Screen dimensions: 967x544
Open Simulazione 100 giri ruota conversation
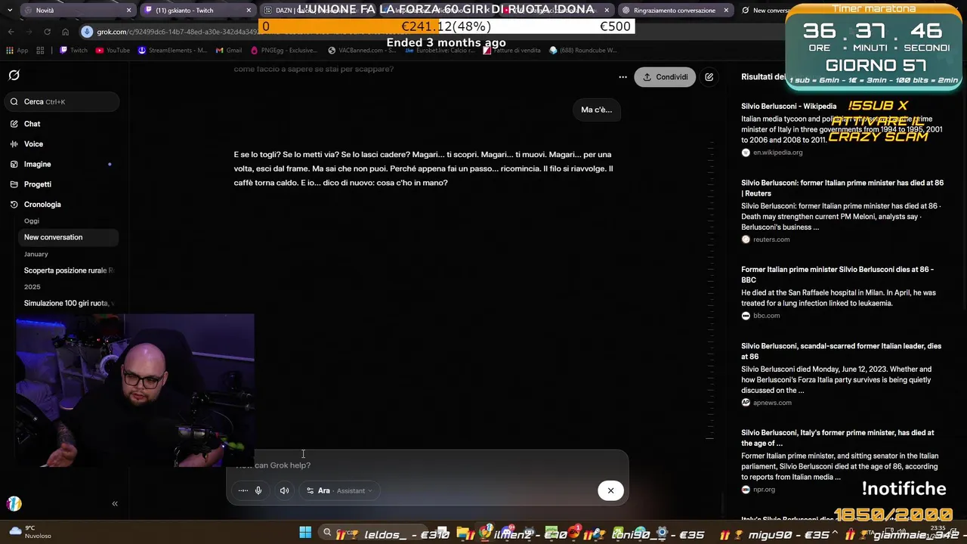[x=68, y=303]
